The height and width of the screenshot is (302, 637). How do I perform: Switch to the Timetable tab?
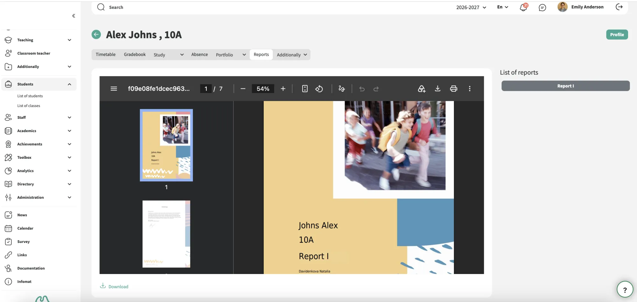click(x=105, y=54)
